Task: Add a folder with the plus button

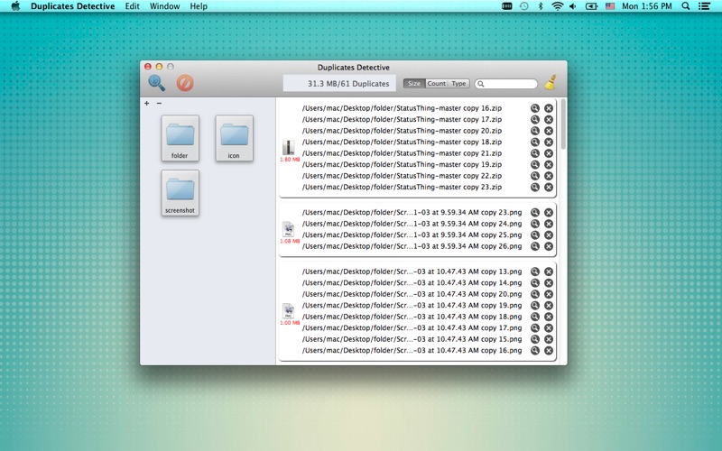Action: click(146, 103)
